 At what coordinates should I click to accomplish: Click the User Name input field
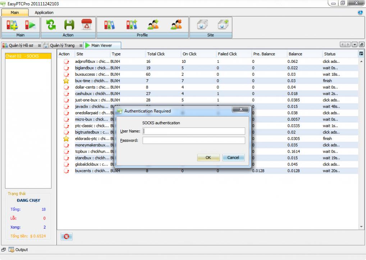coord(193,131)
